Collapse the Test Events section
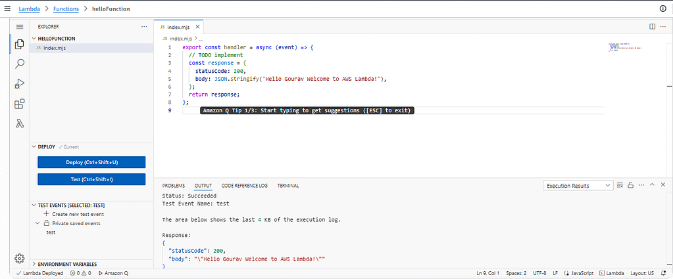673x279 pixels. (34, 205)
